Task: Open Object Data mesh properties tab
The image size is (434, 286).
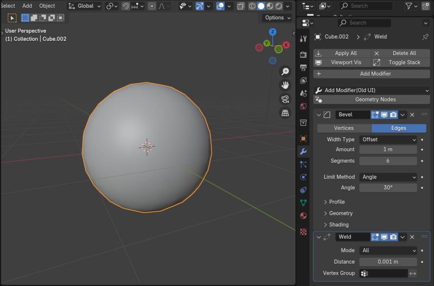Action: [x=303, y=203]
